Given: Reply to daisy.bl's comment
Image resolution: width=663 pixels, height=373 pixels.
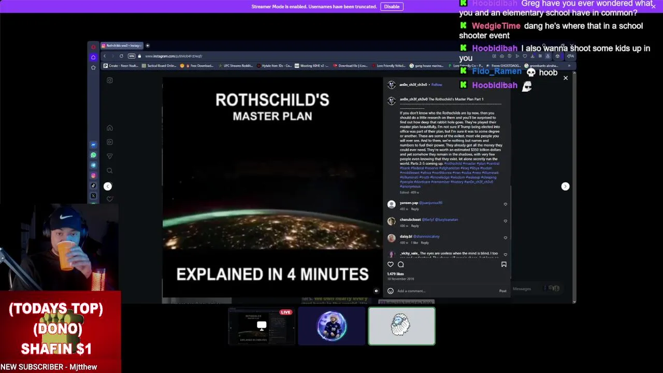Looking at the screenshot, I should (x=425, y=242).
